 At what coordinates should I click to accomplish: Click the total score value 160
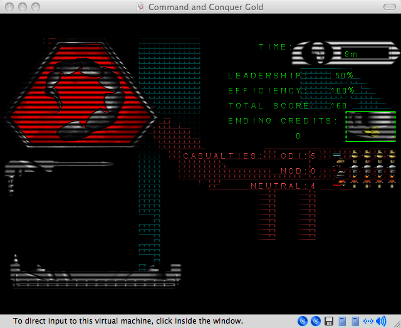(339, 106)
